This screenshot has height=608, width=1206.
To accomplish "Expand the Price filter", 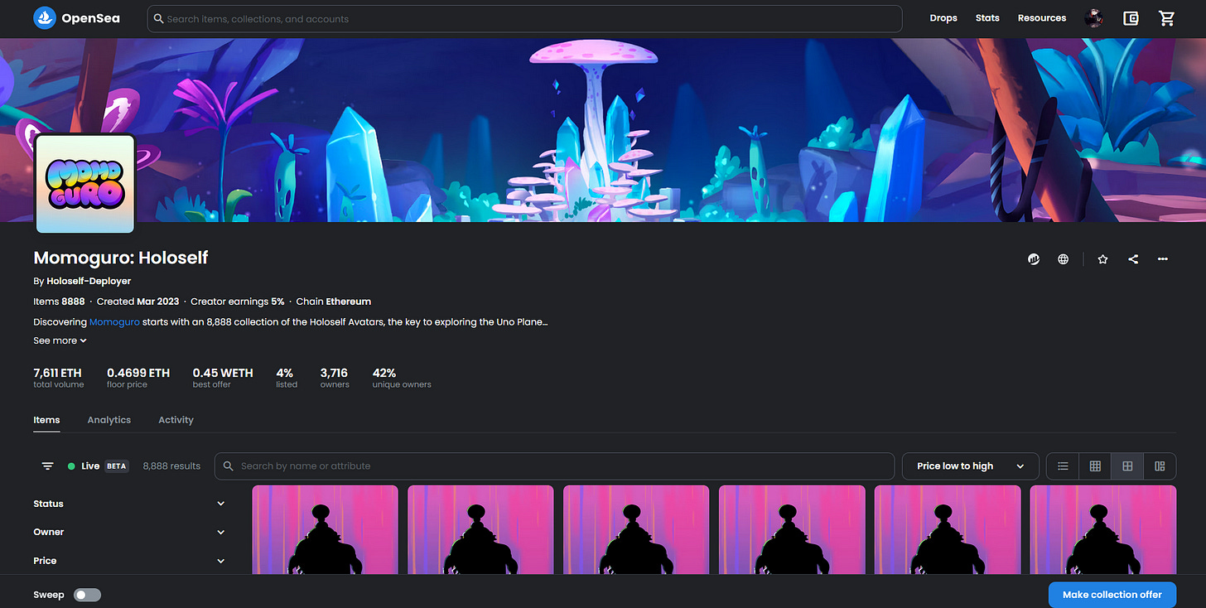I will (129, 561).
